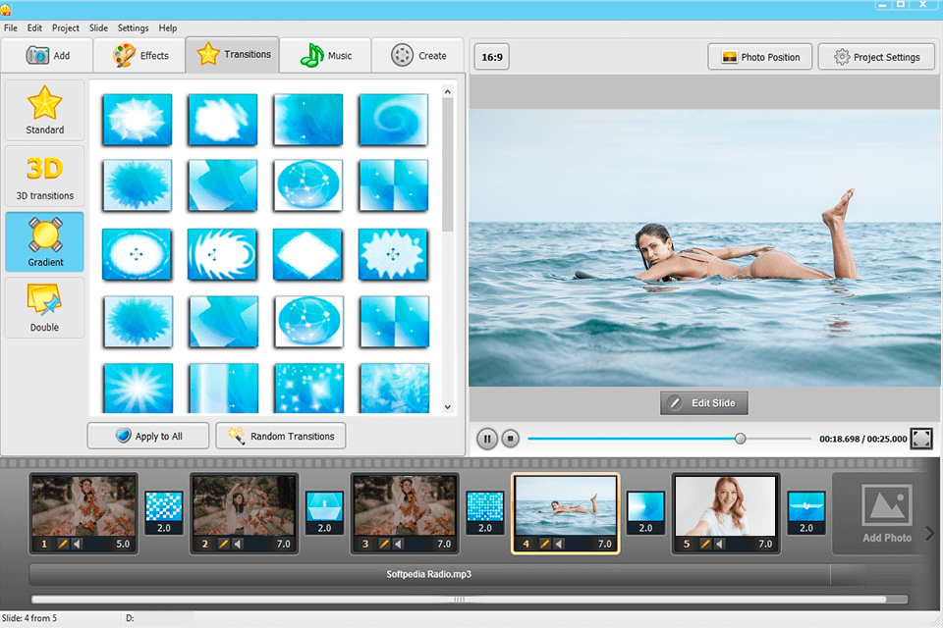Edit slide 2 with pencil icon
Viewport: 943px width, 628px height.
pyautogui.click(x=223, y=544)
